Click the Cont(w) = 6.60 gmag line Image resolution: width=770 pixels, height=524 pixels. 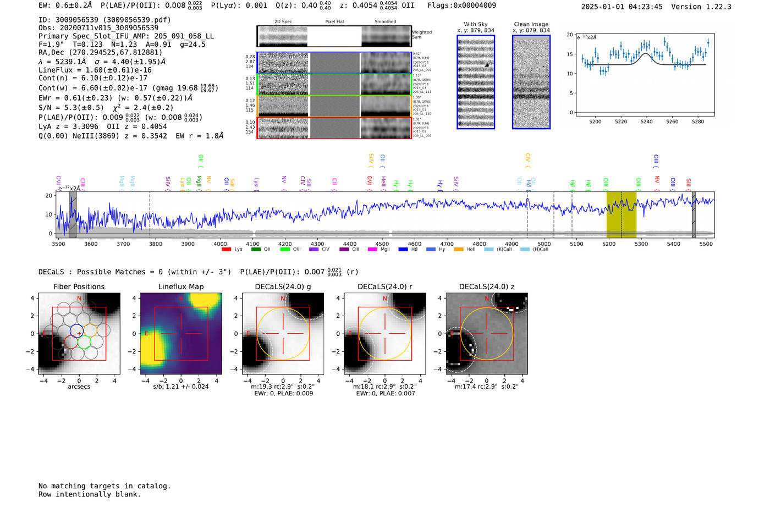(129, 88)
